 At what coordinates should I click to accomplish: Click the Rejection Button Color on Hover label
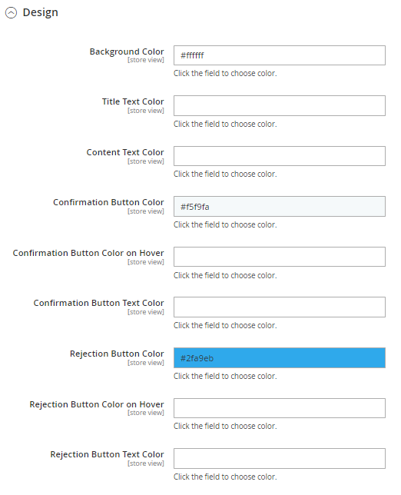tap(97, 404)
